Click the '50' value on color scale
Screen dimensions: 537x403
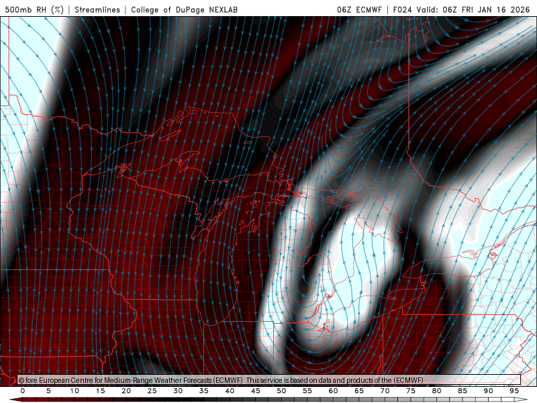tap(281, 391)
